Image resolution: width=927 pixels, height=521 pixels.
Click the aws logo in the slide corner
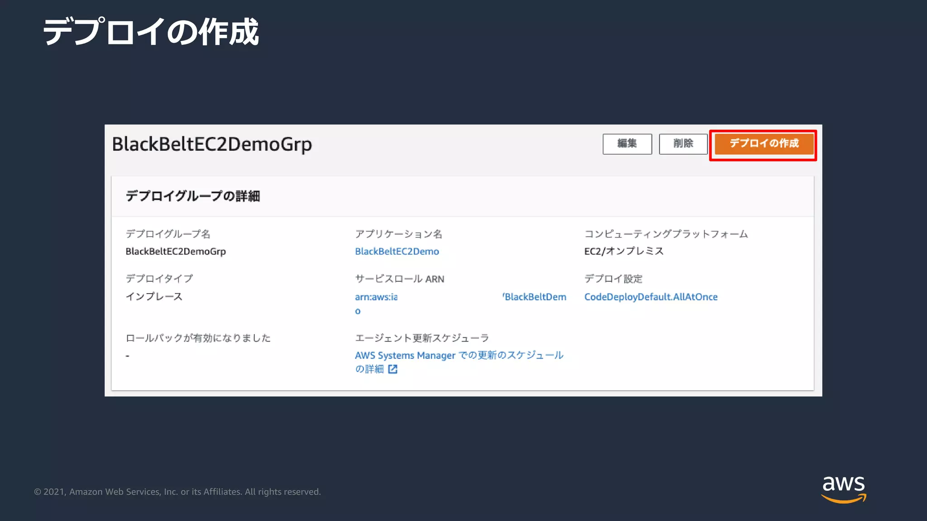[844, 489]
